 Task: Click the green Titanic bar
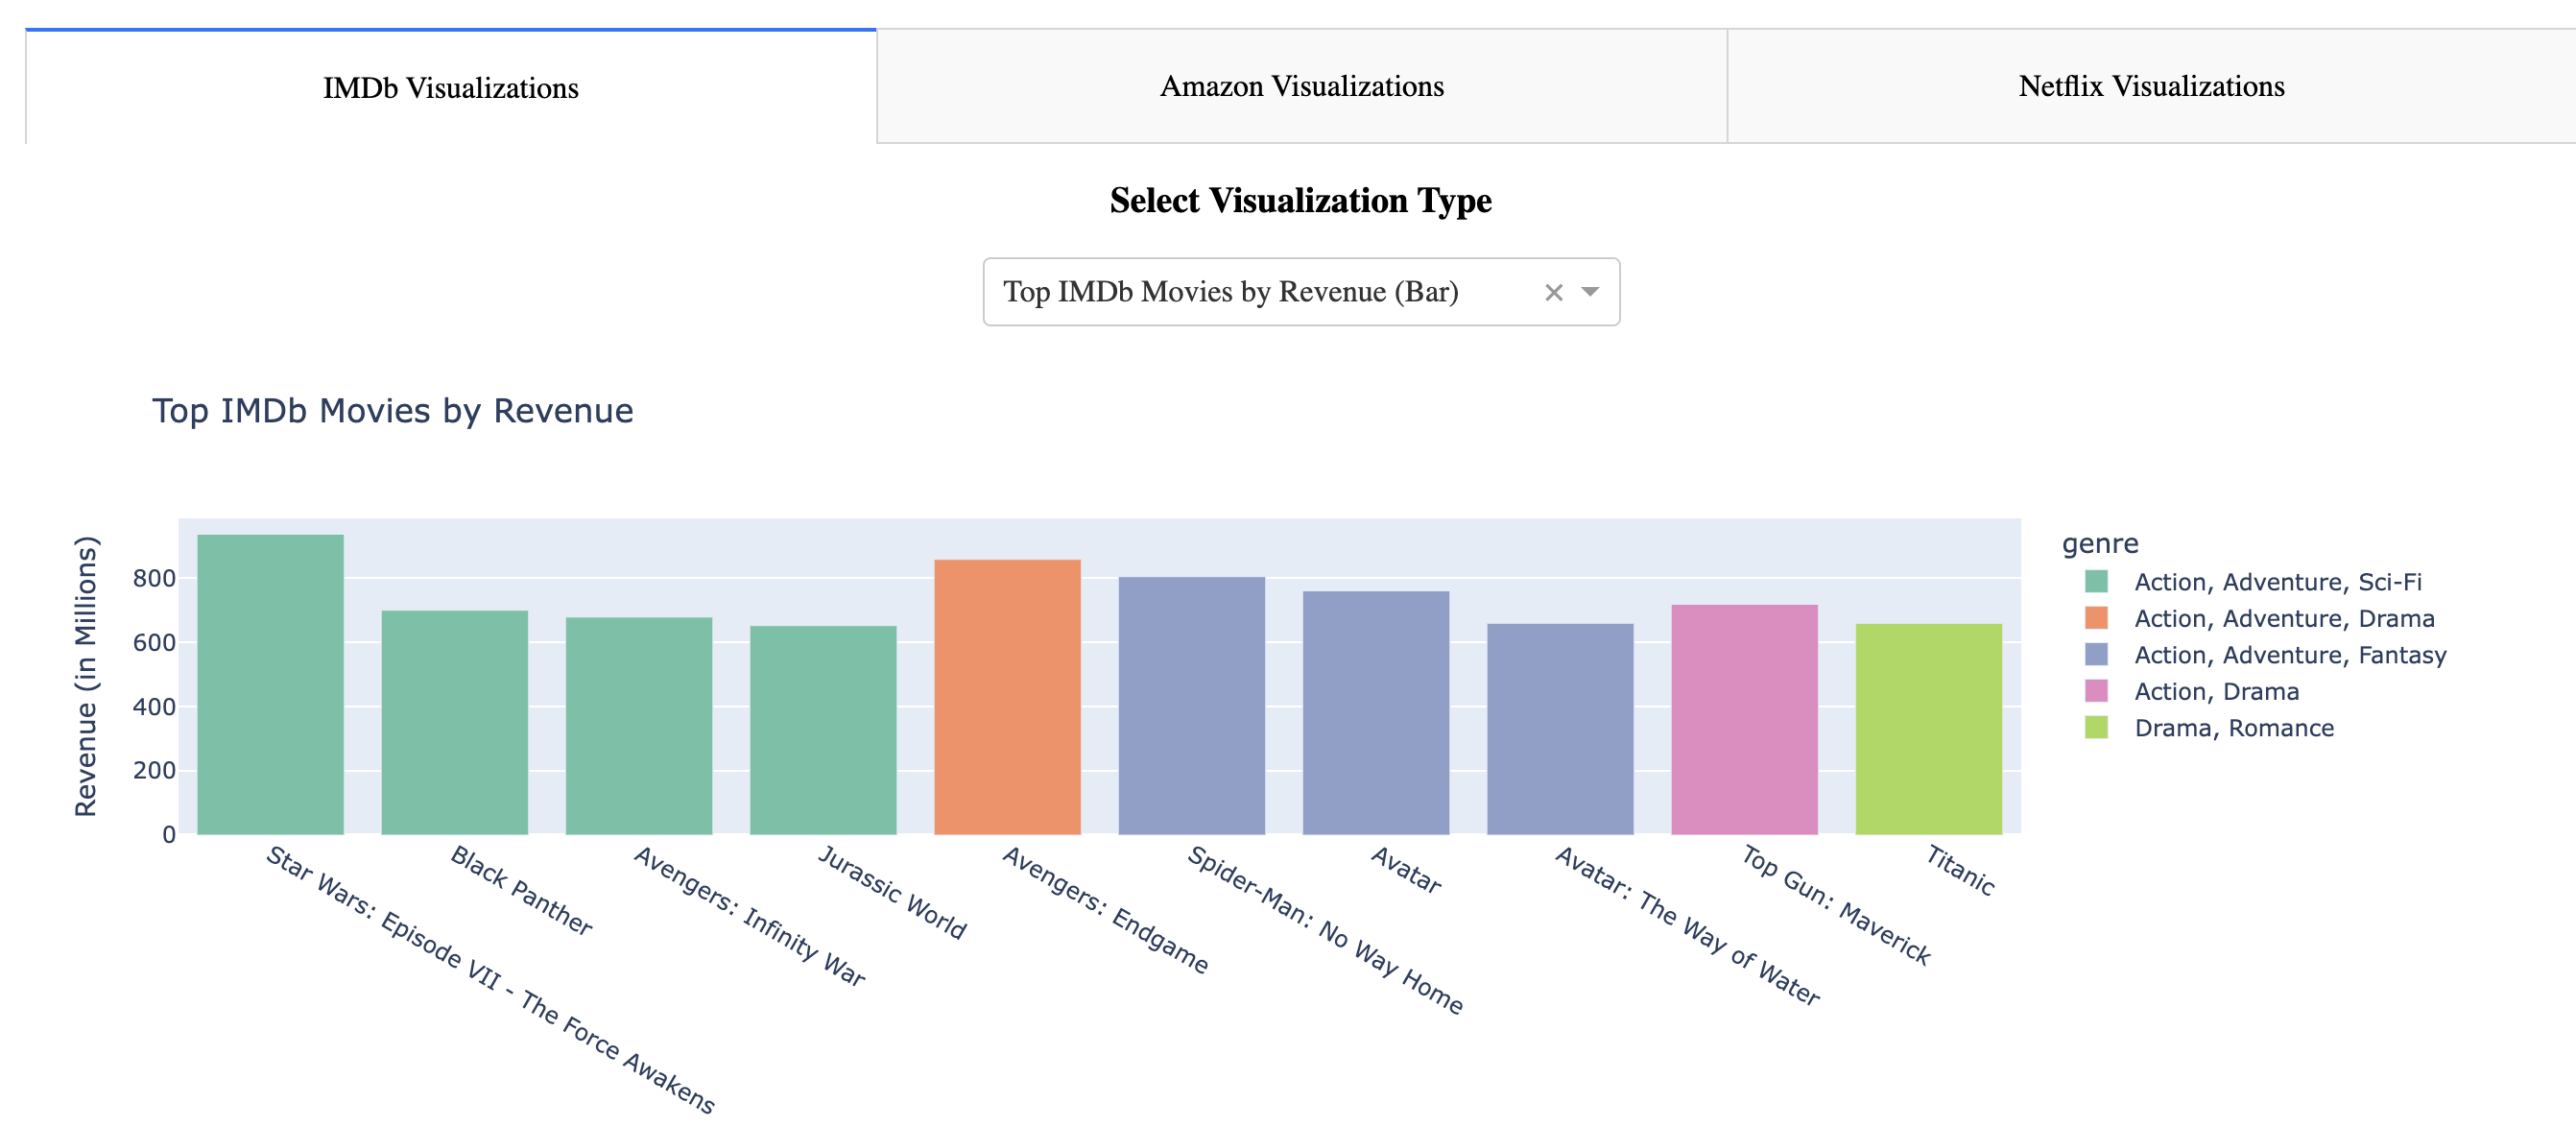[1928, 730]
